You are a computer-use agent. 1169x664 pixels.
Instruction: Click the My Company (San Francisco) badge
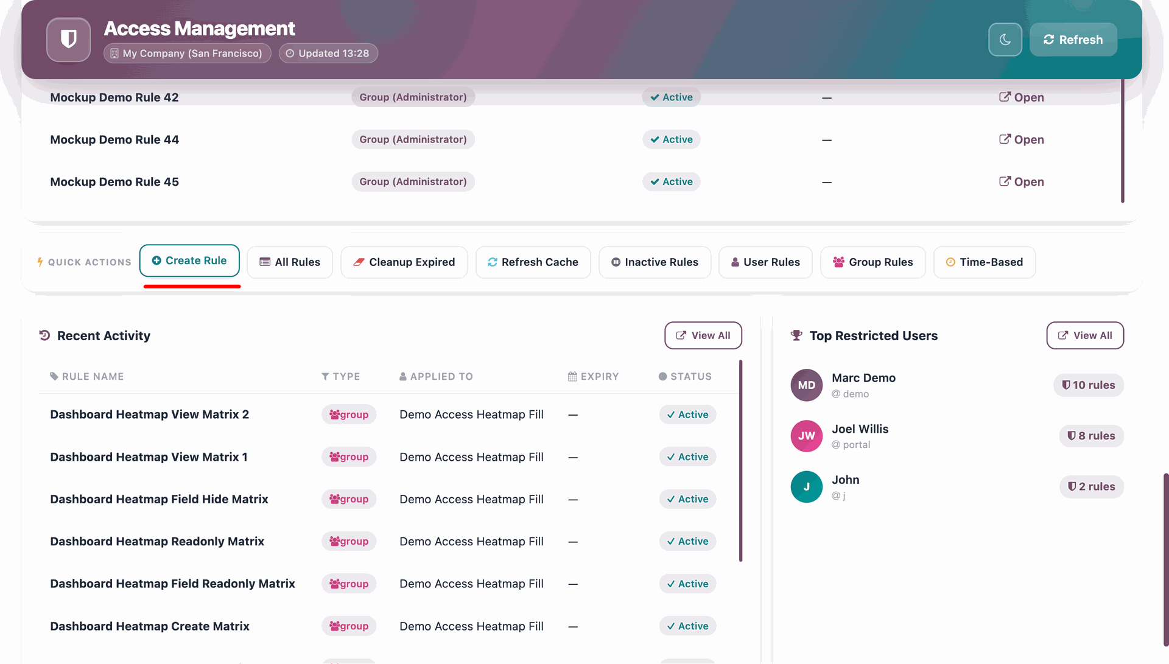(188, 54)
